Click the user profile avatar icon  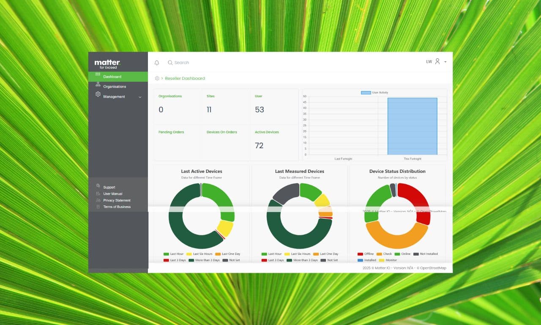tap(437, 62)
